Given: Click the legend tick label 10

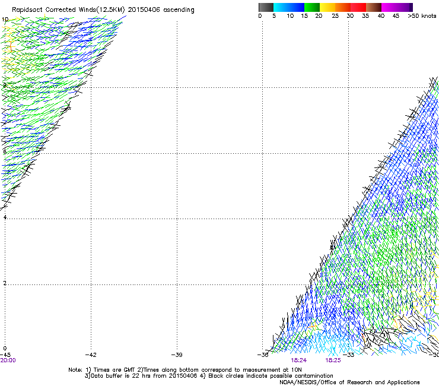Looking at the screenshot, I should [x=290, y=16].
